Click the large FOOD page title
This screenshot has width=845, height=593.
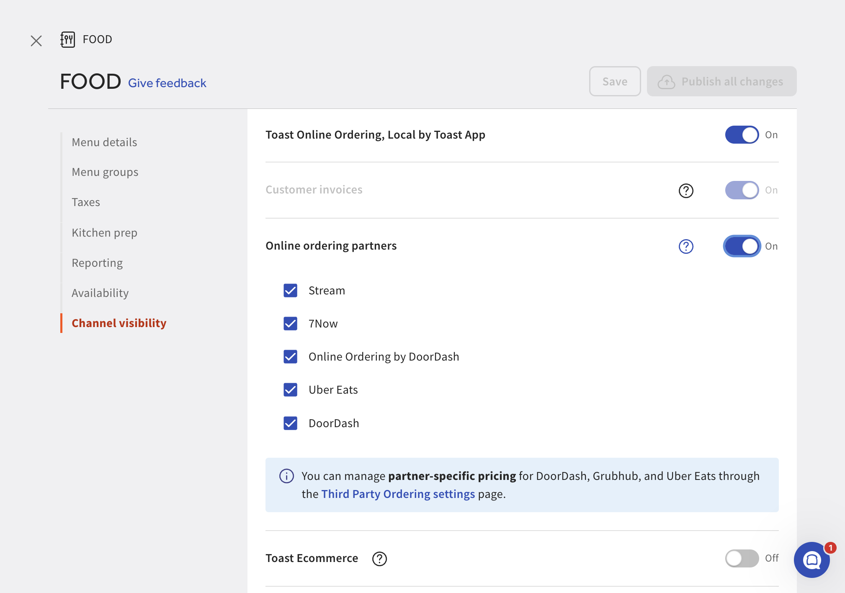click(x=90, y=81)
